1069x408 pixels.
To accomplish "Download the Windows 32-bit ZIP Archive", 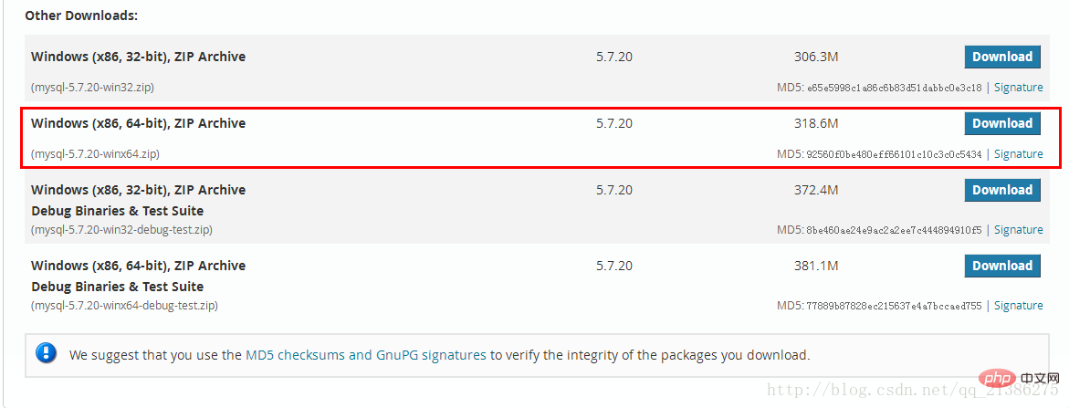I will tap(1001, 57).
